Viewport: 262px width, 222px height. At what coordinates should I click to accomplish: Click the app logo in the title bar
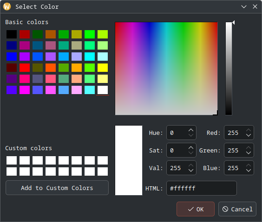coord(7,6)
